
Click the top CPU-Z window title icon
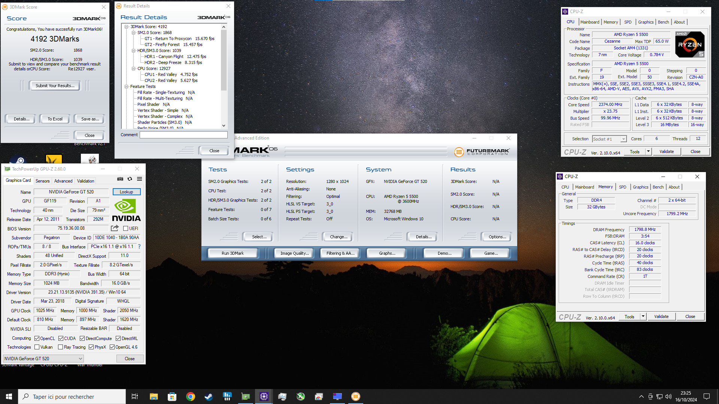pyautogui.click(x=565, y=12)
